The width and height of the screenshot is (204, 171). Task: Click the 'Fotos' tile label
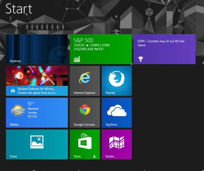(x=13, y=156)
